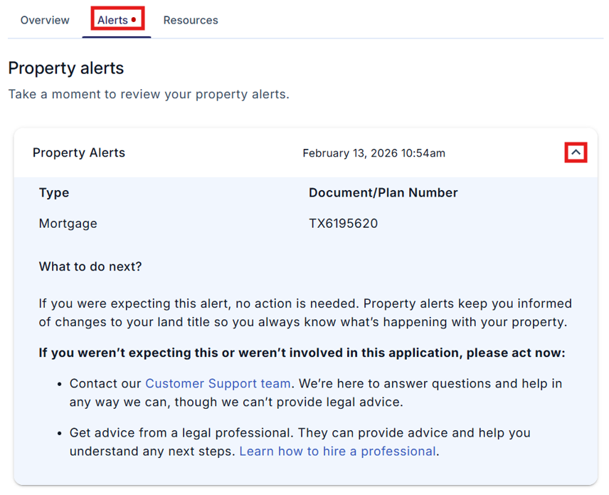Click the red notification dot on Alerts

134,20
